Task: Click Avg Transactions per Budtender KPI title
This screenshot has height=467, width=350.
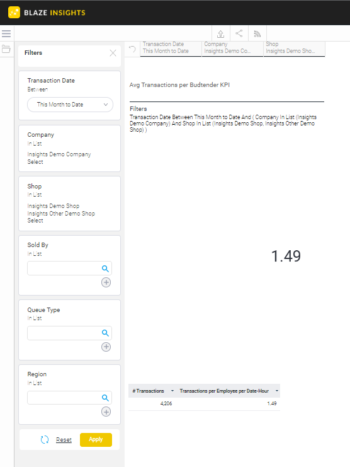Action: [x=179, y=85]
